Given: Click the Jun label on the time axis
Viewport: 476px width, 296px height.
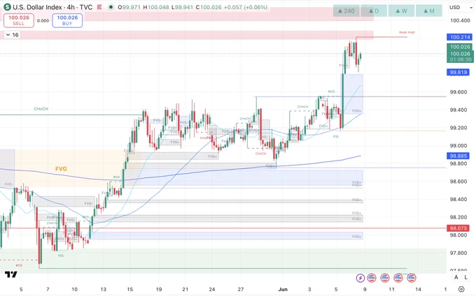Looking at the screenshot, I should pos(283,289).
